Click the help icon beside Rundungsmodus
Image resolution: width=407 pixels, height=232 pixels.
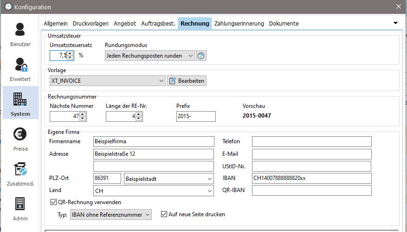201,56
